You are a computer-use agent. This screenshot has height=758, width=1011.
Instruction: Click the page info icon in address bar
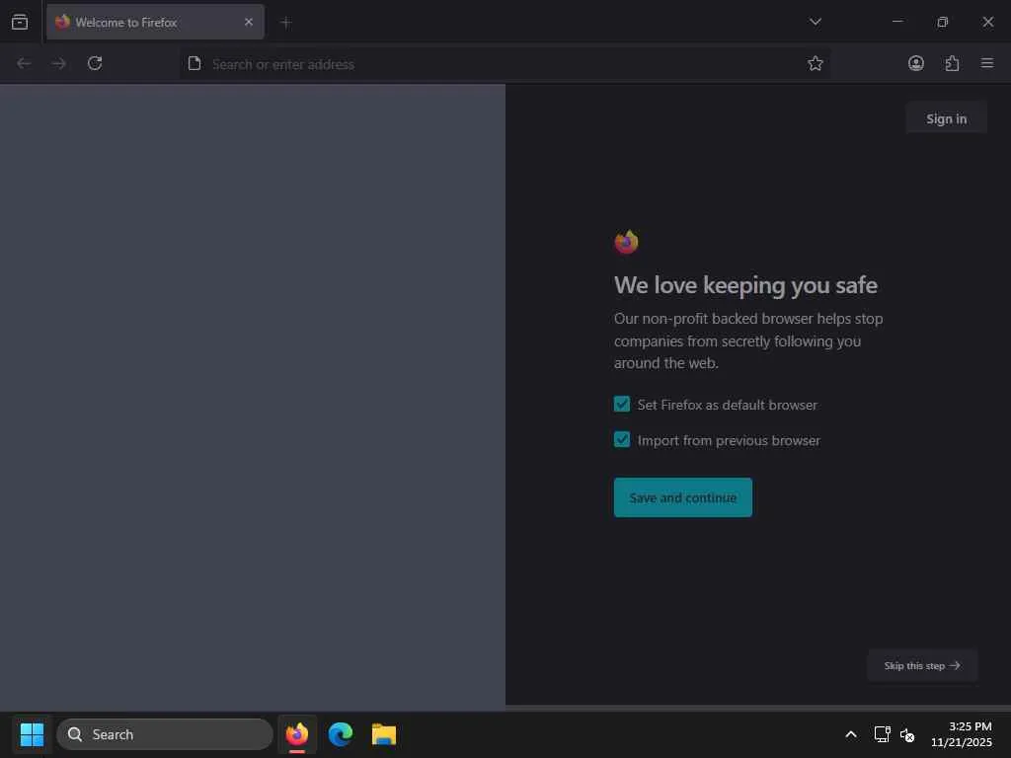[194, 63]
